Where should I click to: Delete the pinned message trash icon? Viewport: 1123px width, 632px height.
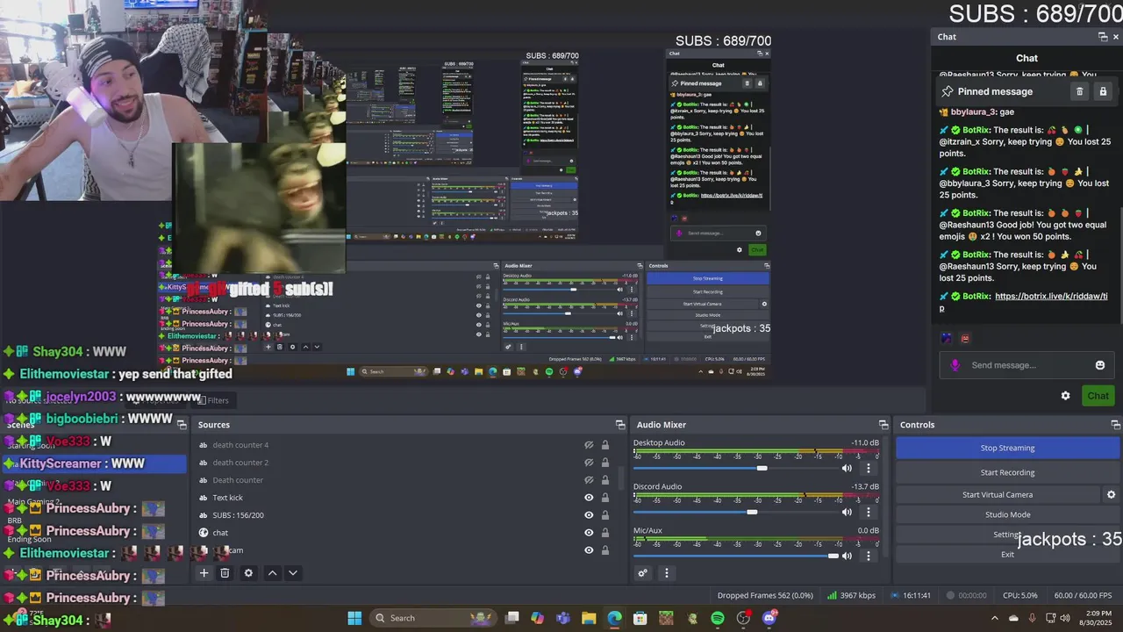click(1080, 91)
